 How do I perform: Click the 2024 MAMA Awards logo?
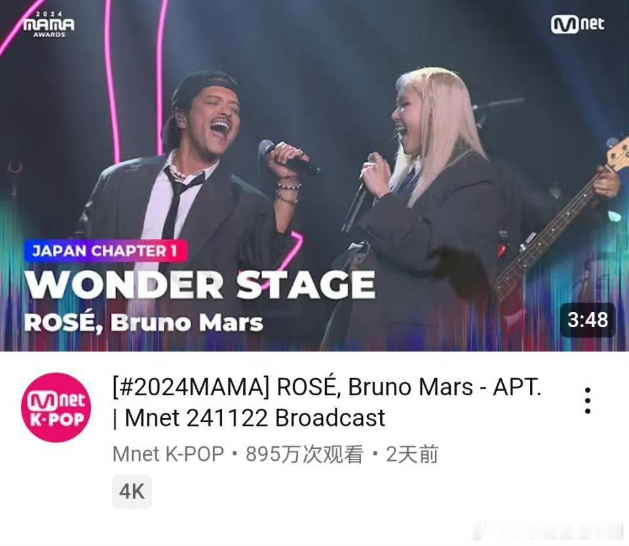[x=49, y=24]
